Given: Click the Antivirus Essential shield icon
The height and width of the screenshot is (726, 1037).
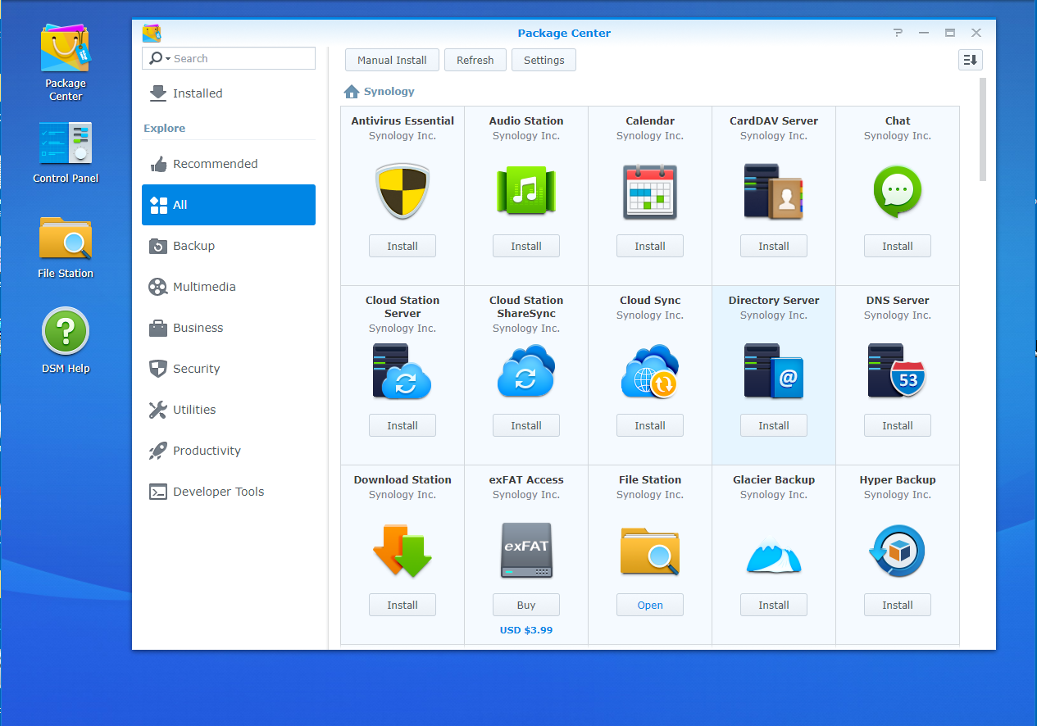Looking at the screenshot, I should [403, 191].
